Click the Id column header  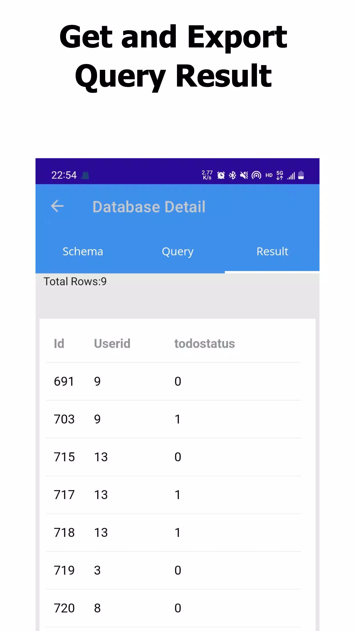tap(59, 344)
